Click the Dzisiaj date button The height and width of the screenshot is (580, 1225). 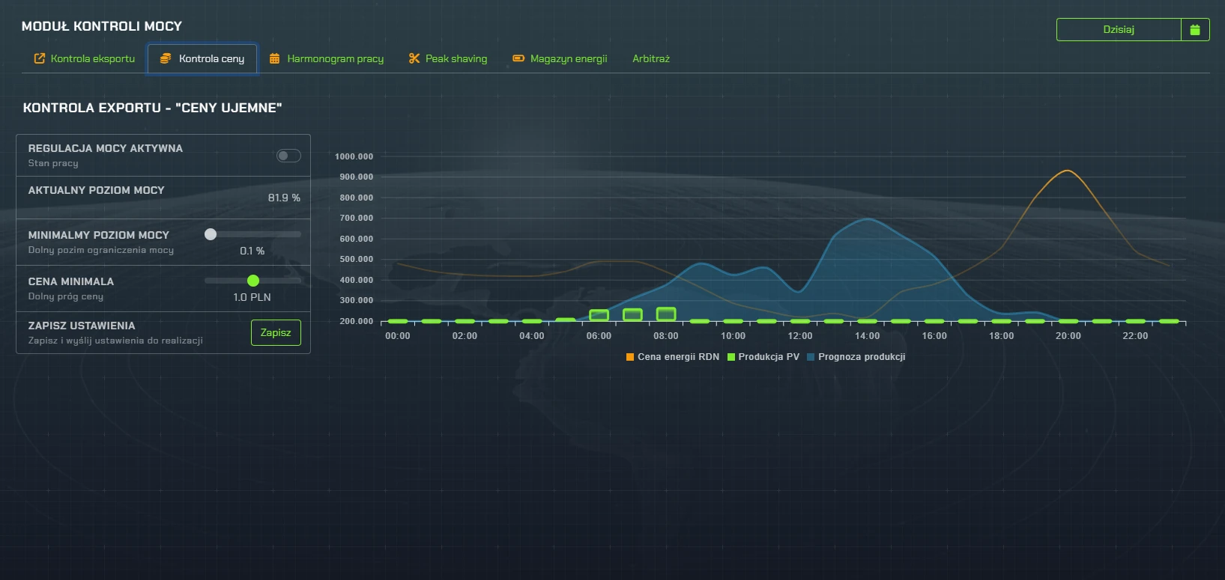pyautogui.click(x=1119, y=30)
